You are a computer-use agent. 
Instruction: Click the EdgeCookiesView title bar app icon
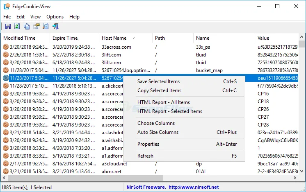(7, 6)
